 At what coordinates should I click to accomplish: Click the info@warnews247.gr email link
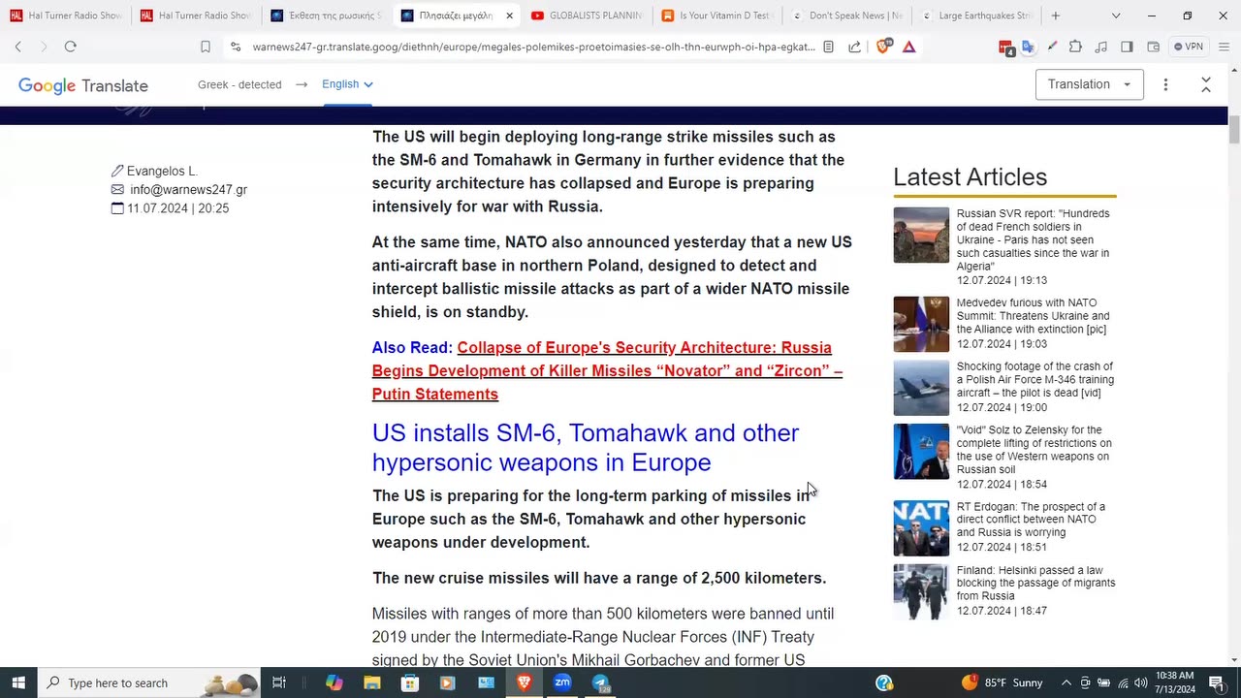coord(188,190)
